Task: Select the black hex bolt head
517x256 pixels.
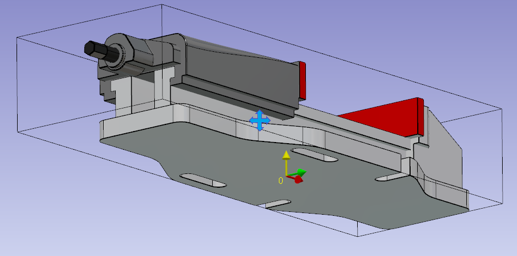Action: click(94, 50)
